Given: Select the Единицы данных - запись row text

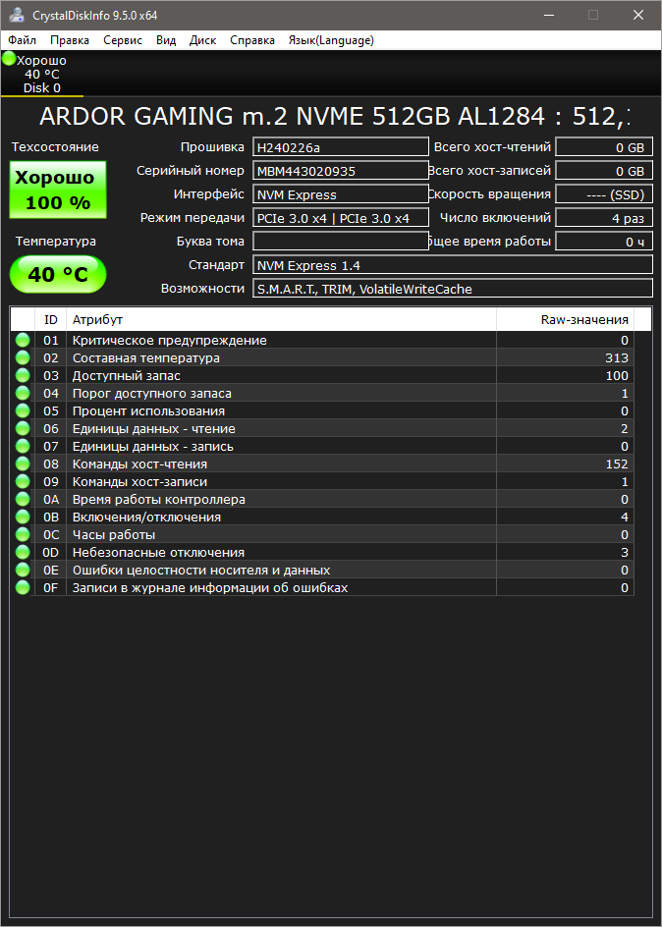Looking at the screenshot, I should [x=153, y=447].
